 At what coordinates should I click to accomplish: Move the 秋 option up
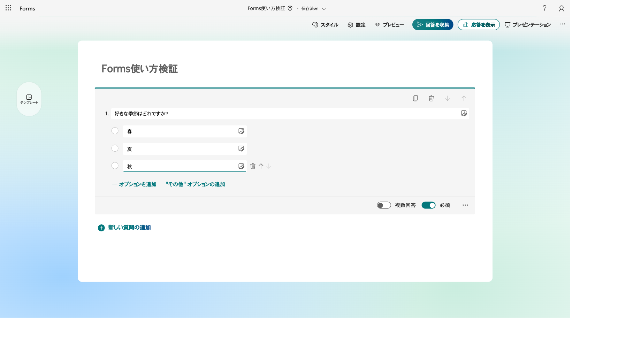(x=261, y=166)
